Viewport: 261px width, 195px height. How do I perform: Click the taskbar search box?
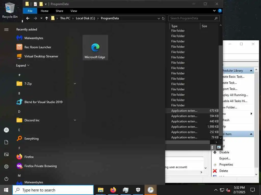click(53, 190)
